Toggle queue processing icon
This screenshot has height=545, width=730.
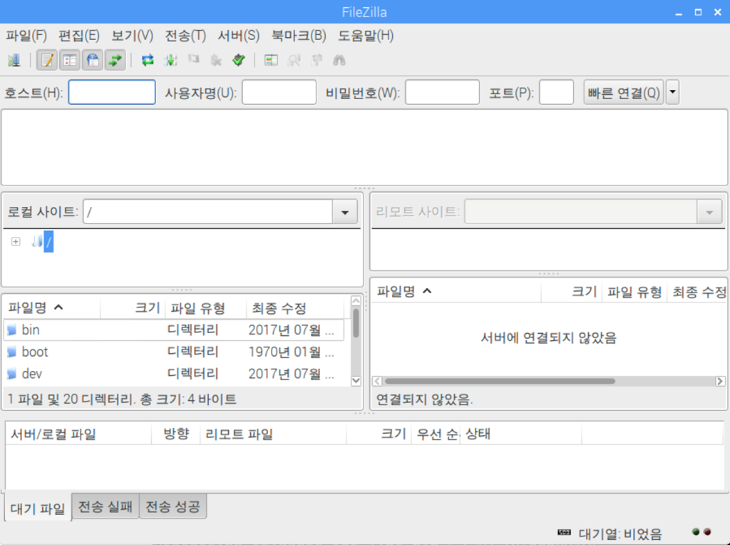[170, 60]
